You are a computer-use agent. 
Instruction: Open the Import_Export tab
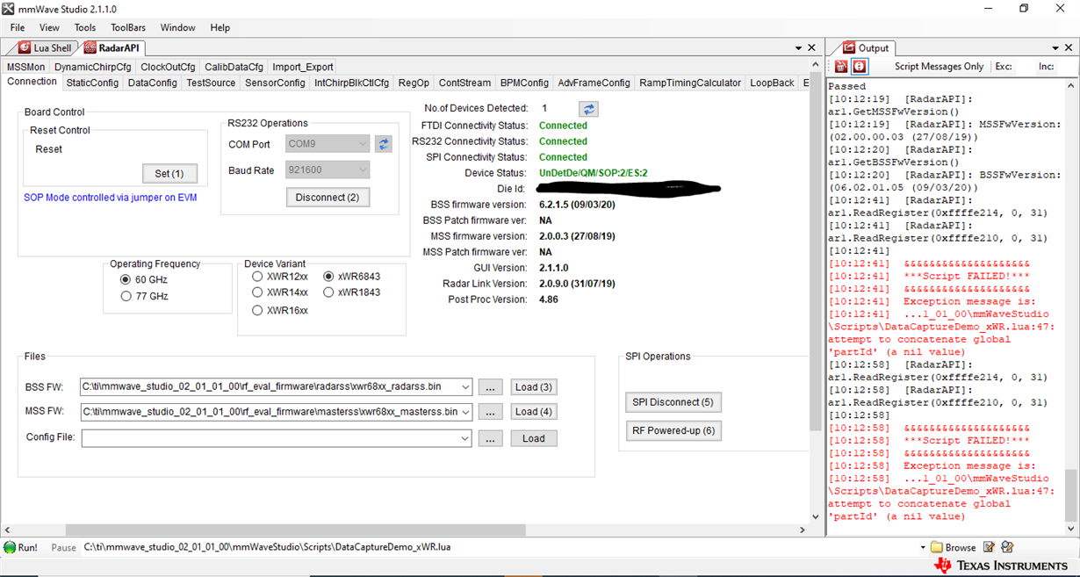point(303,67)
